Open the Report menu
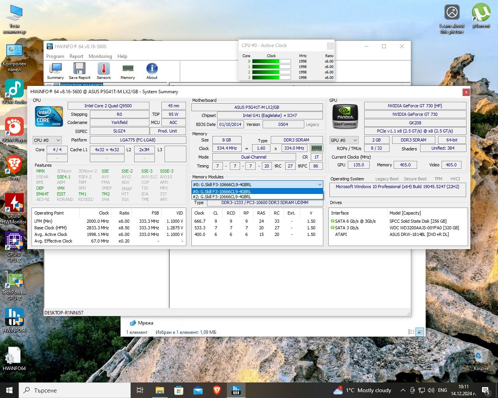 76,56
